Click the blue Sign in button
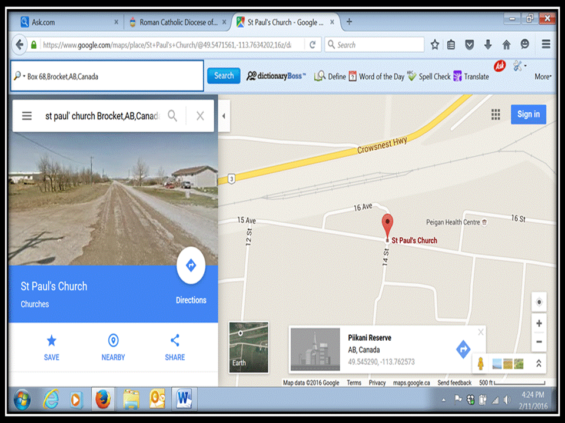The height and width of the screenshot is (423, 565). [529, 115]
